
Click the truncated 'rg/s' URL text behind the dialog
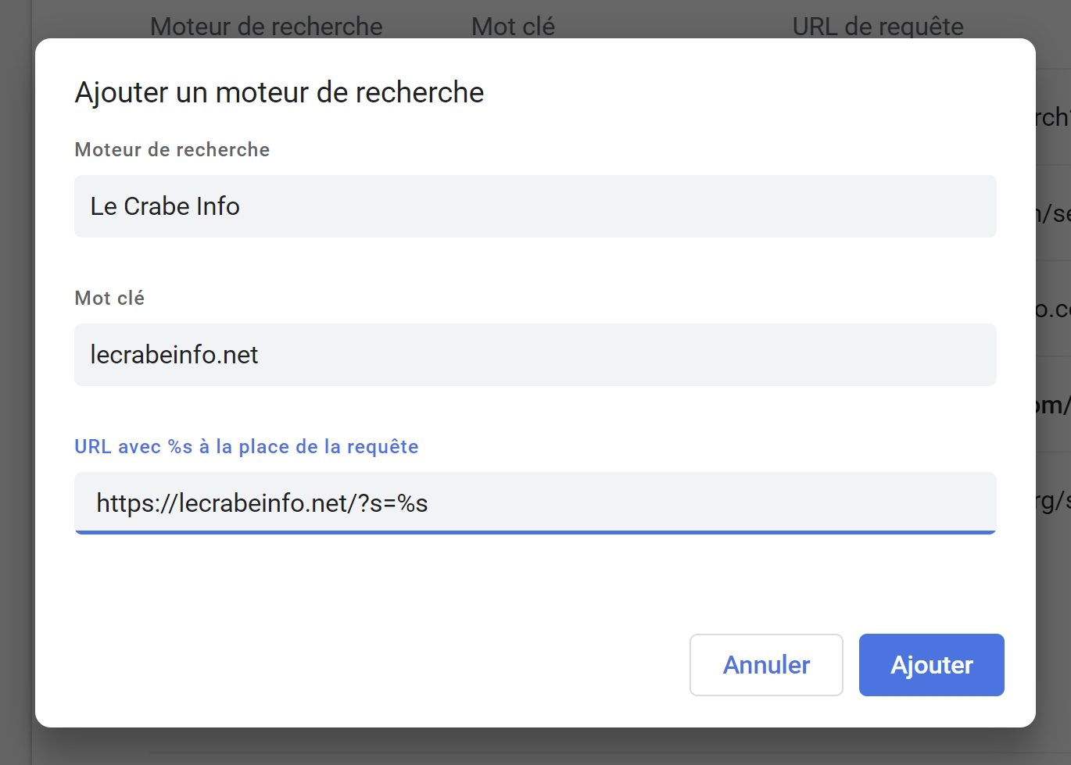coord(1053,501)
